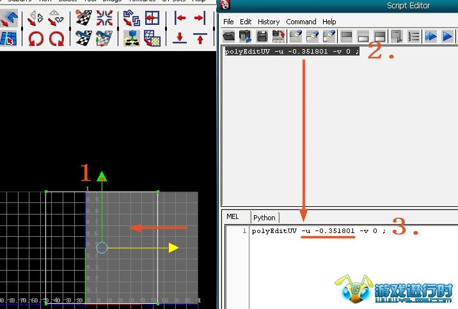This screenshot has width=458, height=309.
Task: Click the Execute single-arrow button
Action: pyautogui.click(x=447, y=36)
